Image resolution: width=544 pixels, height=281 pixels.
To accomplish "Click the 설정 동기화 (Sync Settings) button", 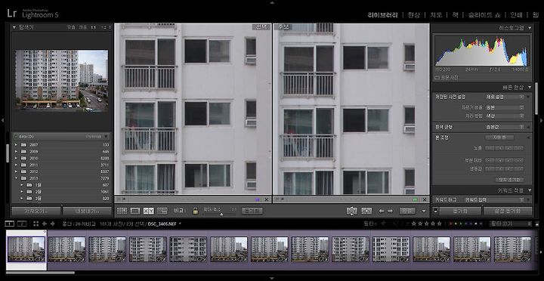I will [507, 211].
